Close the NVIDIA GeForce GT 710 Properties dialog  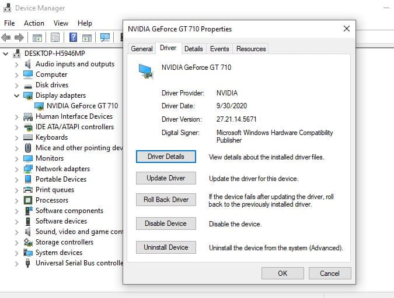click(x=347, y=29)
